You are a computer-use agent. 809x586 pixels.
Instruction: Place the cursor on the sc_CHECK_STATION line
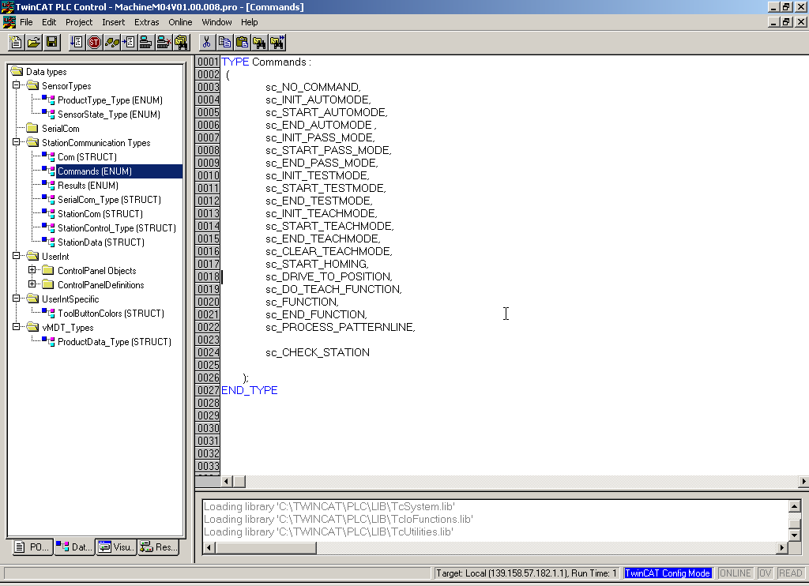tap(318, 352)
